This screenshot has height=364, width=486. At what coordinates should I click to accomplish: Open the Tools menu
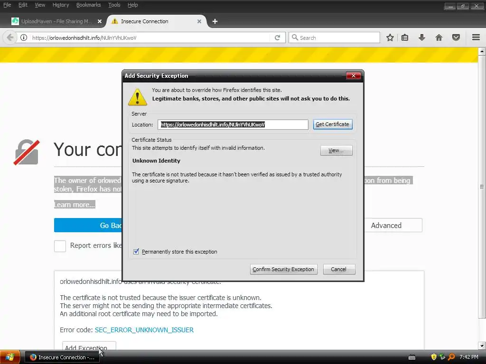coord(114,5)
